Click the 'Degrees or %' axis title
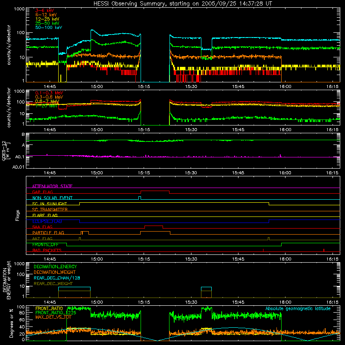This screenshot has width=345, height=345. point(11,323)
